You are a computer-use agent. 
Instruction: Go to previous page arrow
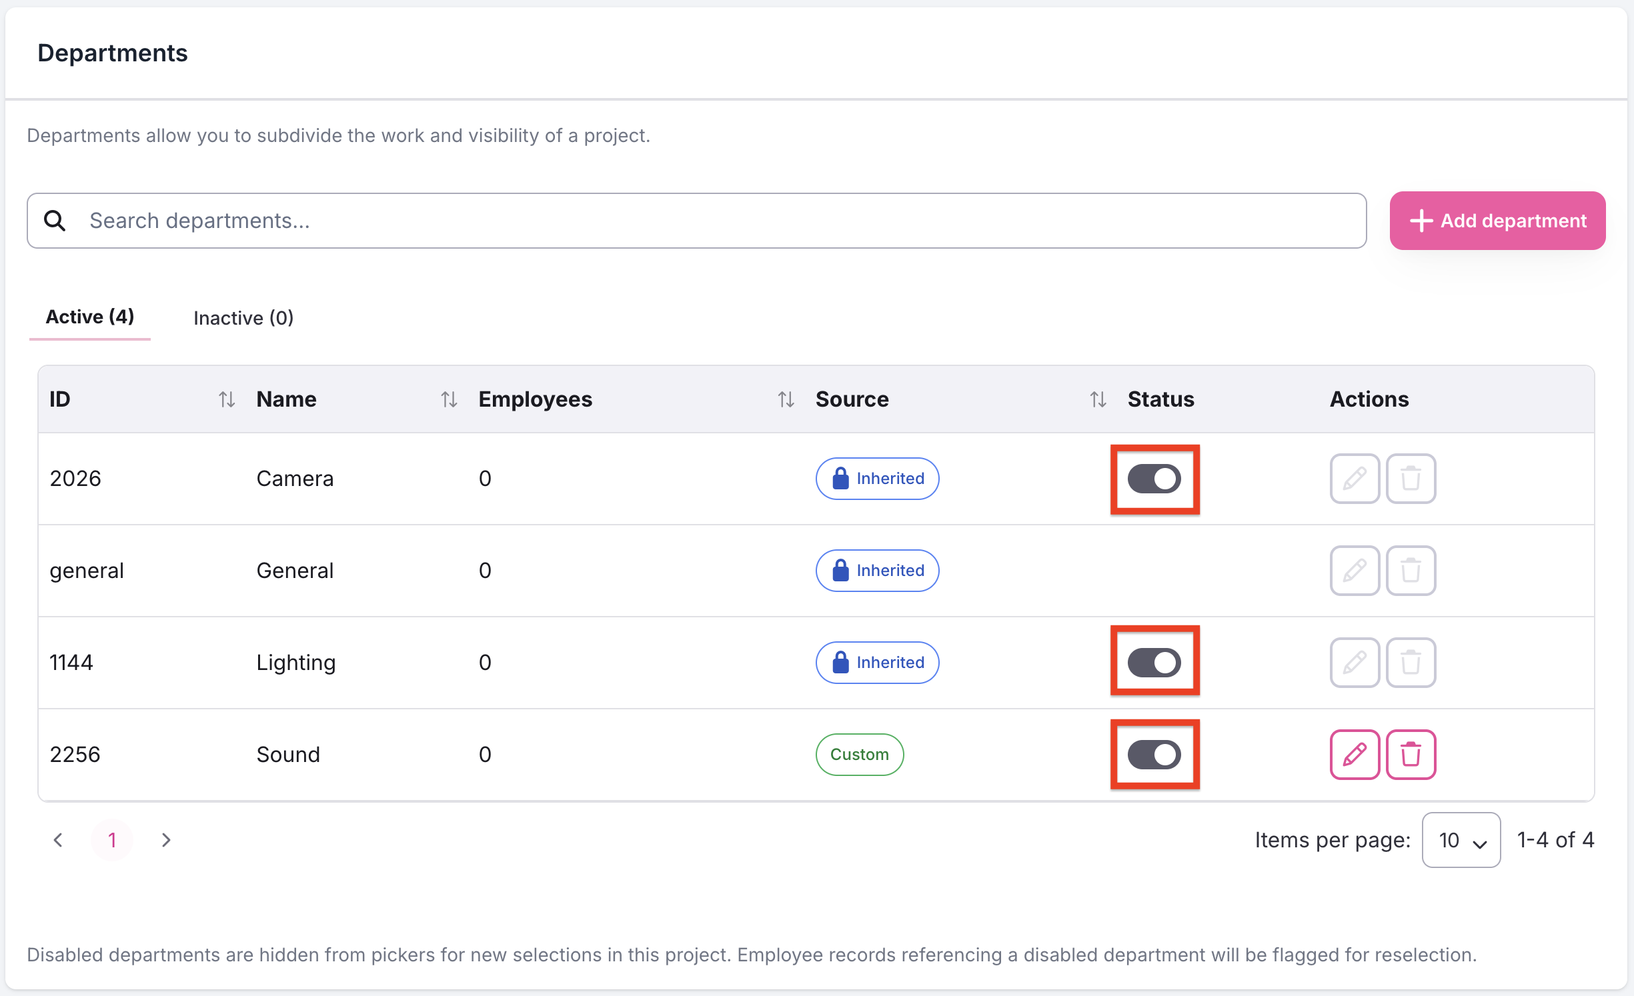point(58,840)
